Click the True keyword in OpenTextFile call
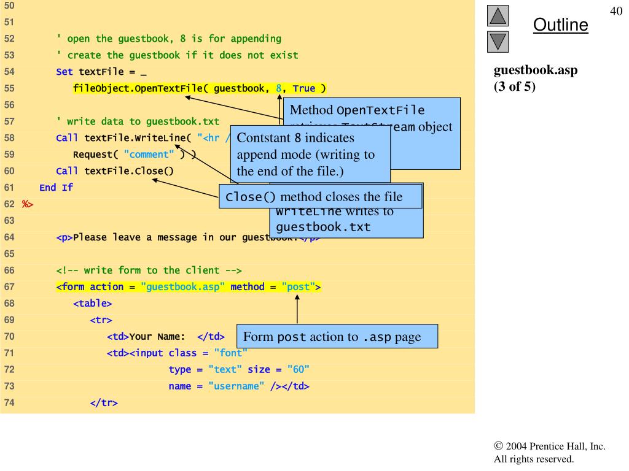629x471 pixels. 303,88
